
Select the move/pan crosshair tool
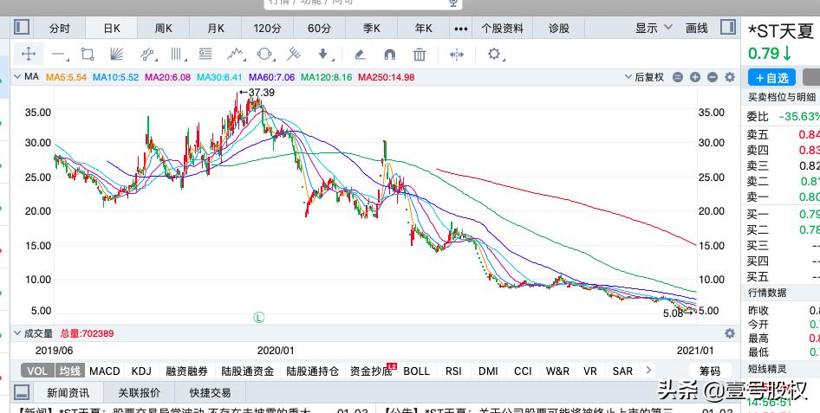click(x=29, y=54)
